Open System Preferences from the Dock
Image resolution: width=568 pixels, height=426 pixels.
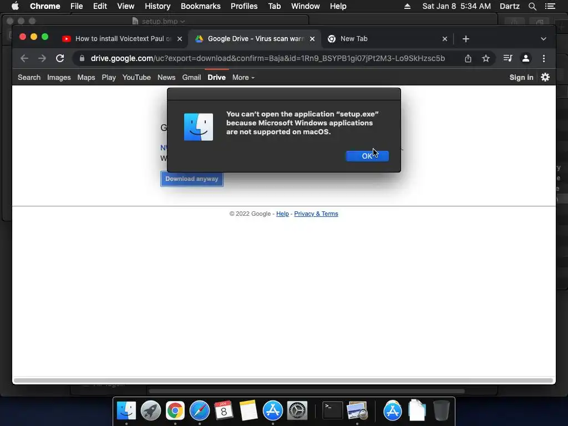coord(297,410)
